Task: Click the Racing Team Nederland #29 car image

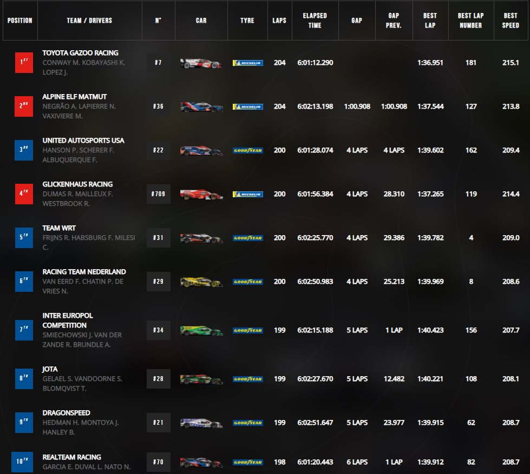Action: point(201,282)
